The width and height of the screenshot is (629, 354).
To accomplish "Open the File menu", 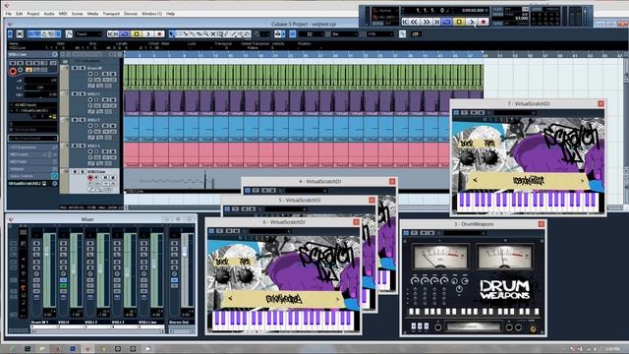I will click(9, 14).
